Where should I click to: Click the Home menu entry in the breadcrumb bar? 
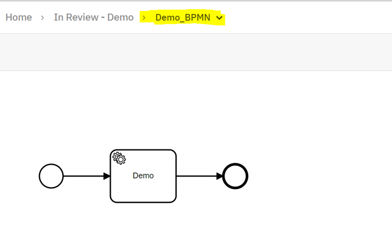coord(18,17)
